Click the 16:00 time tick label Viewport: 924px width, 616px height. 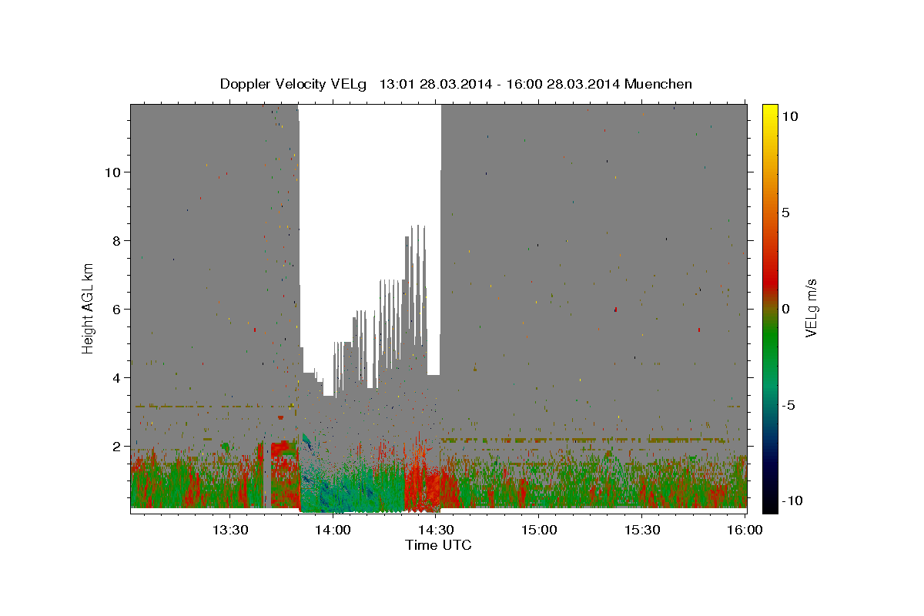pos(745,531)
